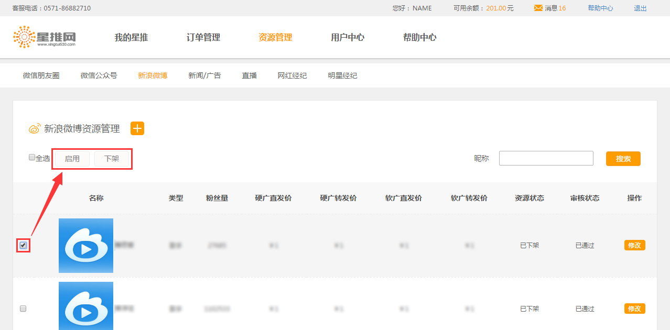670x330 pixels.
Task: Click the Weibo logo beside 新浪微博资源管理
Action: 35,129
